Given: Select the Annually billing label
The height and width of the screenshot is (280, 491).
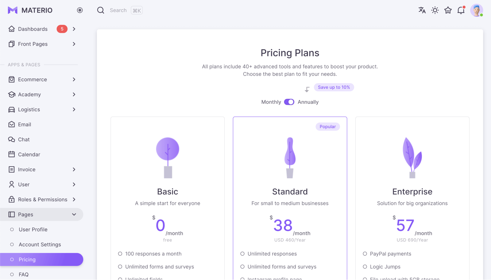Looking at the screenshot, I should tap(308, 102).
